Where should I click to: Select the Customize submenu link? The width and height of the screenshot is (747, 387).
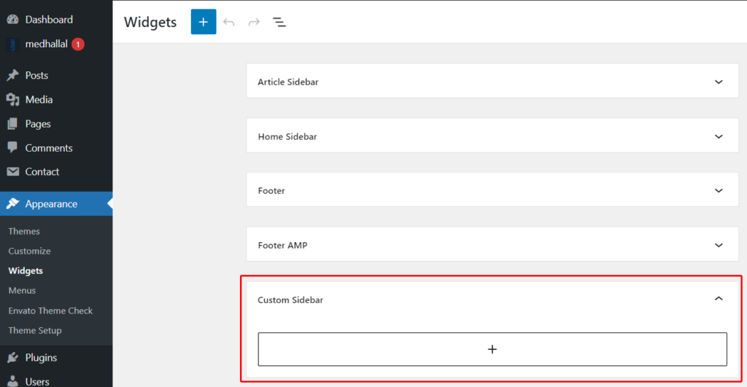[29, 251]
